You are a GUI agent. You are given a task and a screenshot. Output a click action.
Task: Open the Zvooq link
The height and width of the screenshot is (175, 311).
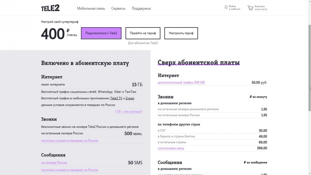pos(130,98)
